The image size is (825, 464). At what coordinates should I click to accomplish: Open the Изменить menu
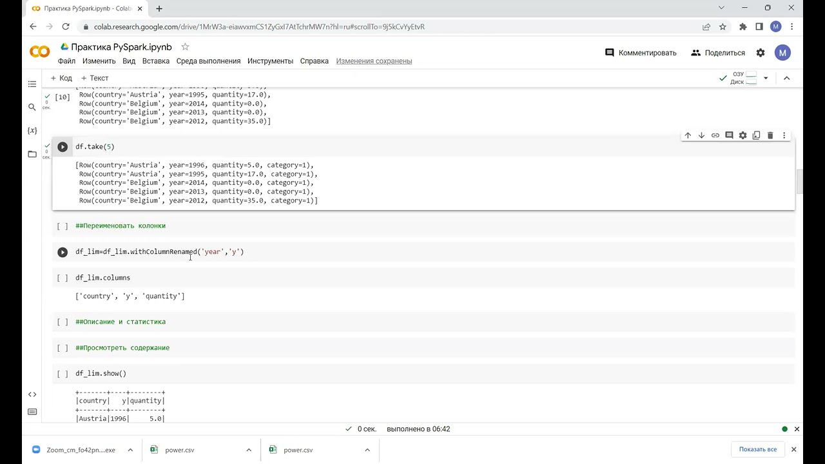tap(99, 61)
